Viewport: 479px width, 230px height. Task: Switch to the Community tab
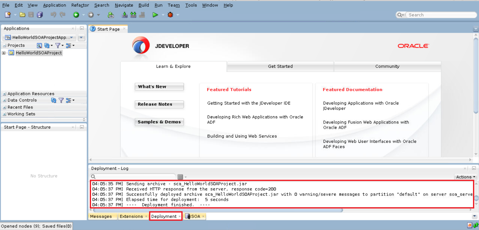(x=387, y=66)
